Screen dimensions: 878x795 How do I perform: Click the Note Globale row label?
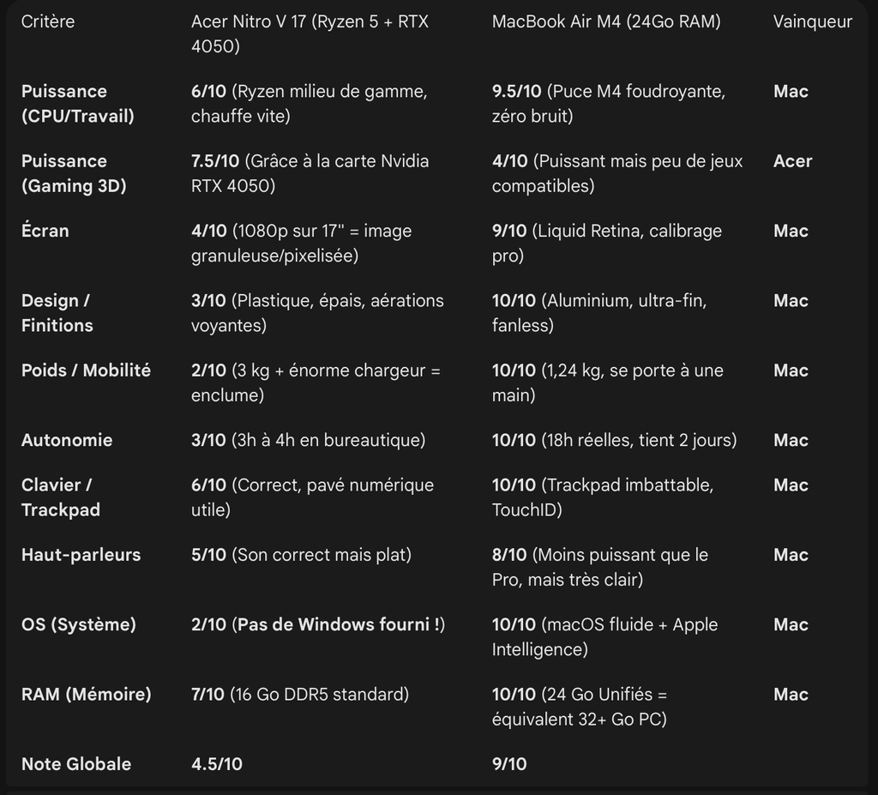point(76,764)
